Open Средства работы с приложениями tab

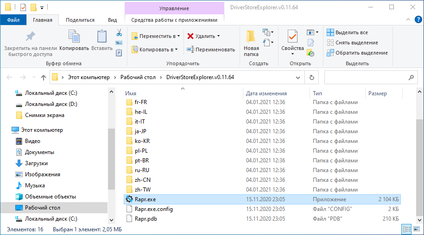174,20
